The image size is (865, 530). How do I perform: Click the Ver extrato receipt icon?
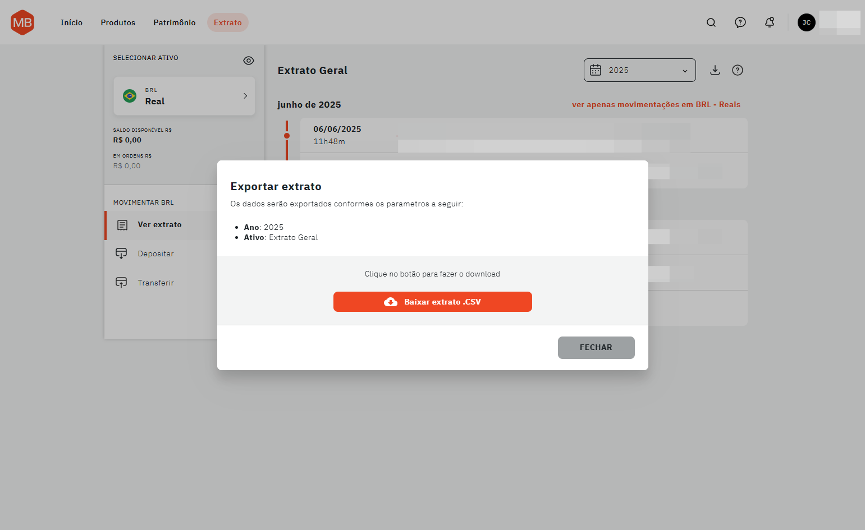coord(122,225)
